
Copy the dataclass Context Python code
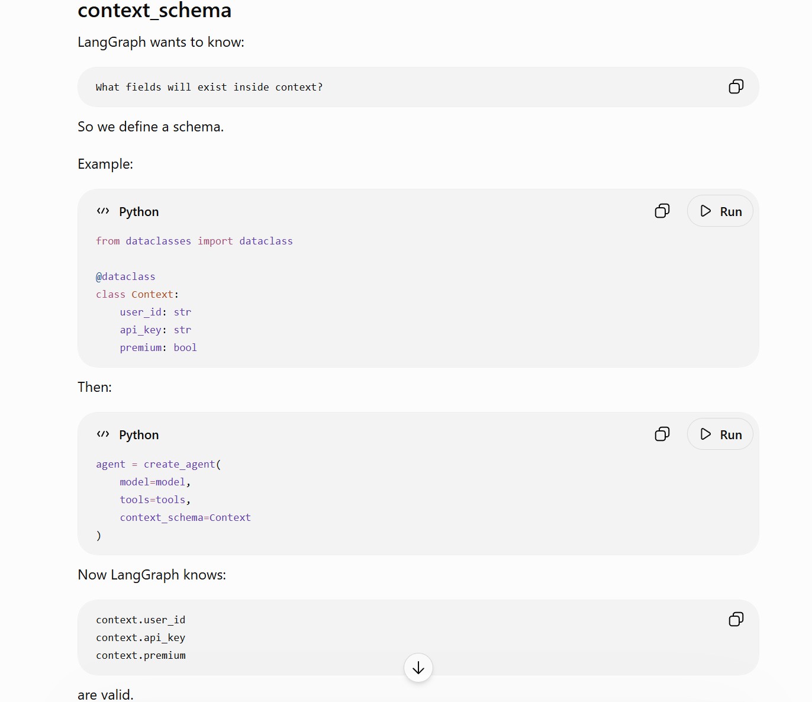click(662, 211)
